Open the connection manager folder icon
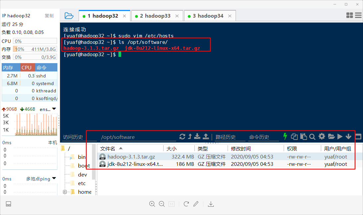Screen dimensions: 363x215 (69, 16)
